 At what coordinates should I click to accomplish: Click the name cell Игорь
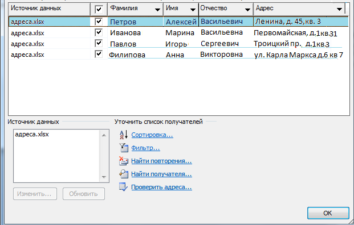[x=176, y=44]
